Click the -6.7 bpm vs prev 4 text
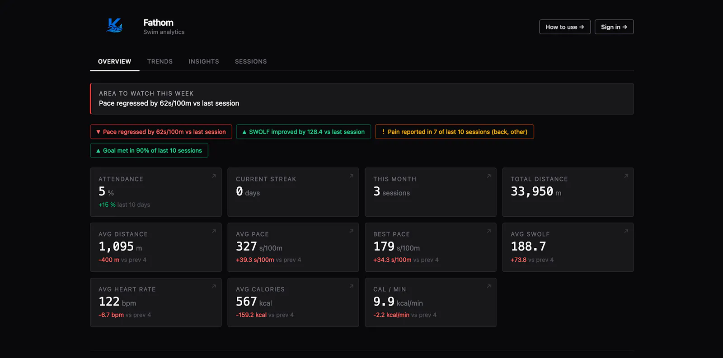The width and height of the screenshot is (723, 358). [125, 315]
